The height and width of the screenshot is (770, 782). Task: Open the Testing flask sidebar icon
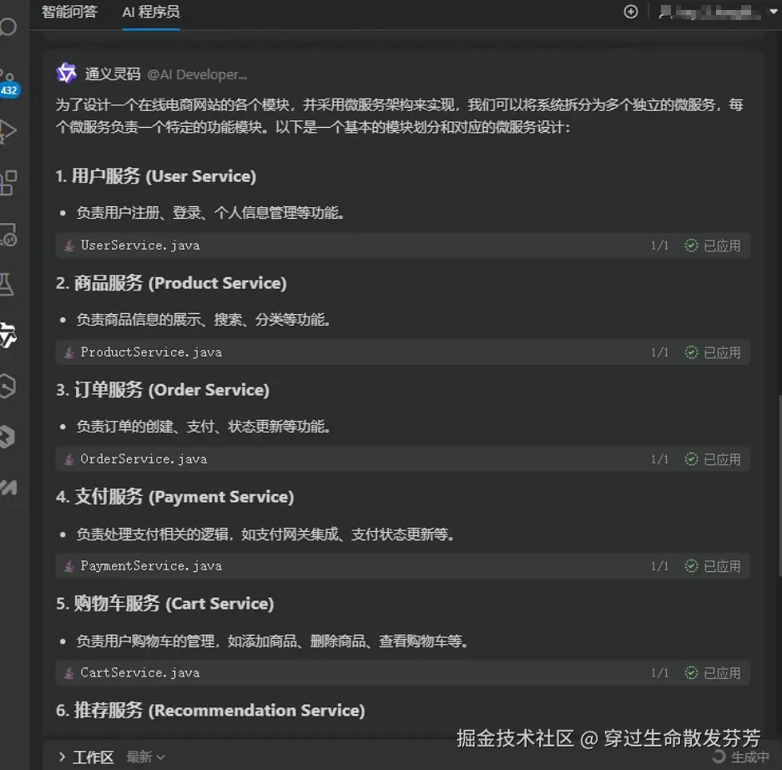click(x=7, y=284)
